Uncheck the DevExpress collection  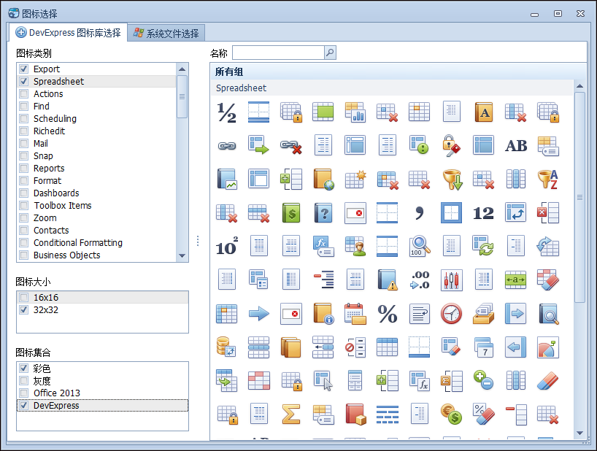click(23, 405)
